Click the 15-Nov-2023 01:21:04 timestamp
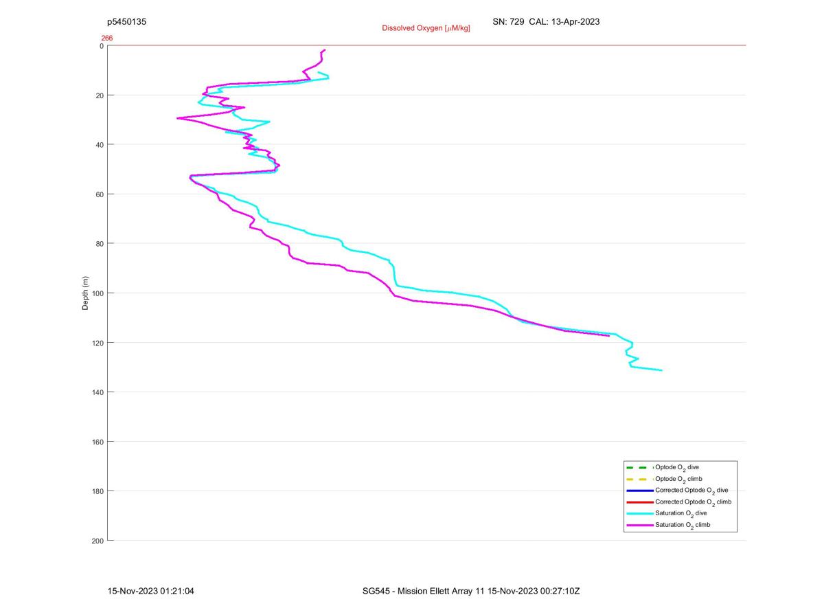 [x=151, y=591]
